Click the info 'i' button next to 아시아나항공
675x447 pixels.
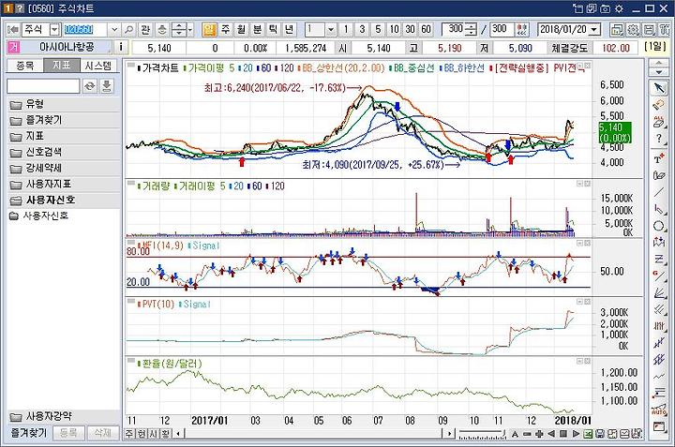tap(121, 47)
